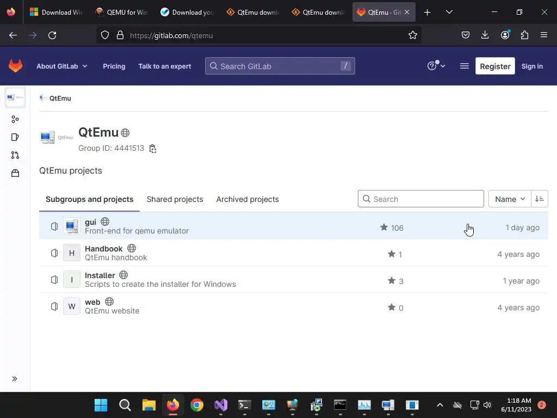Open the GitLab help menu icon

click(436, 66)
